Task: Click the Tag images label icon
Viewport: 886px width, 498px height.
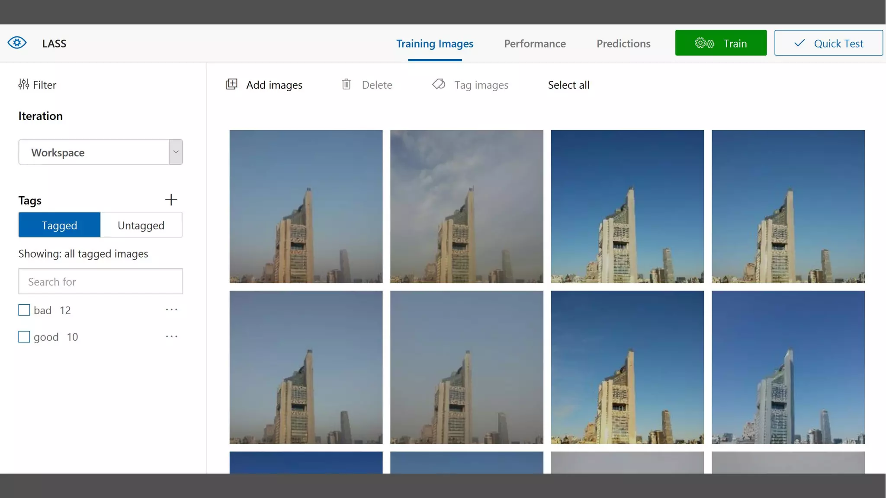Action: [x=439, y=84]
